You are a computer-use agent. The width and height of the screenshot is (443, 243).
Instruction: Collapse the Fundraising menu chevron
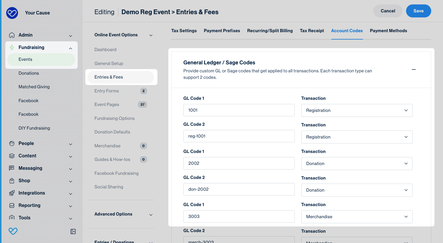tap(71, 48)
